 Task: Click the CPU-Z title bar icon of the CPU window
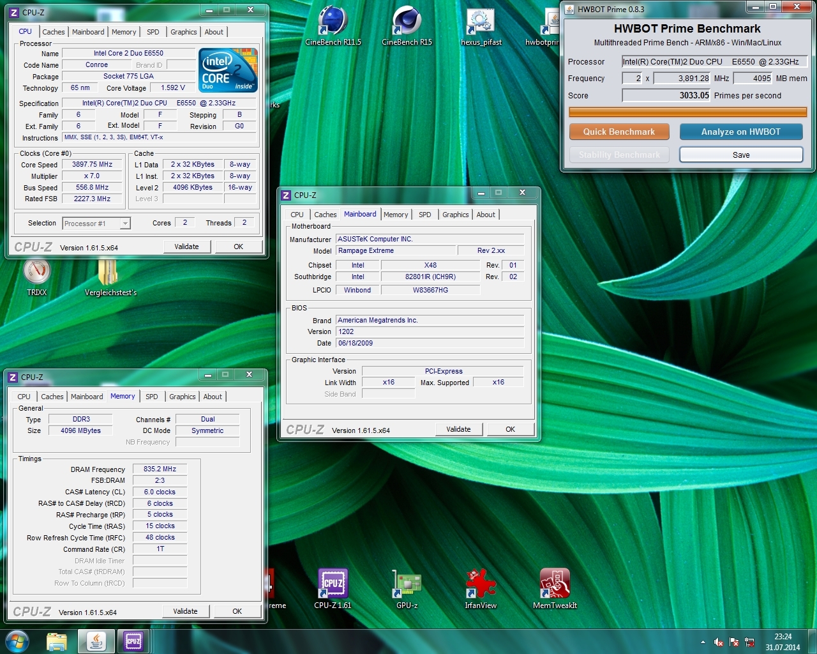[14, 12]
